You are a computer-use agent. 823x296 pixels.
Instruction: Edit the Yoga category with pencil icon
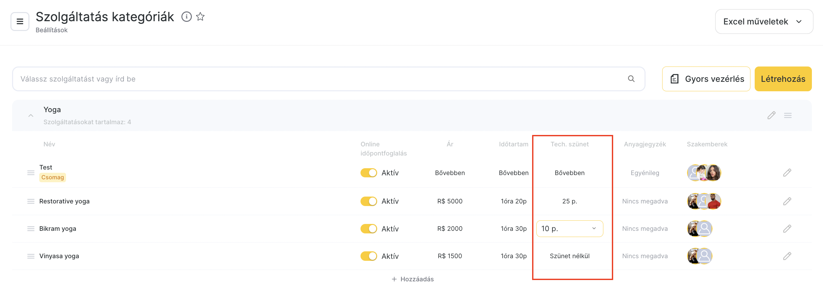[771, 115]
